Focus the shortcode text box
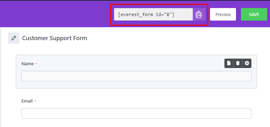270x127 pixels. 153,14
